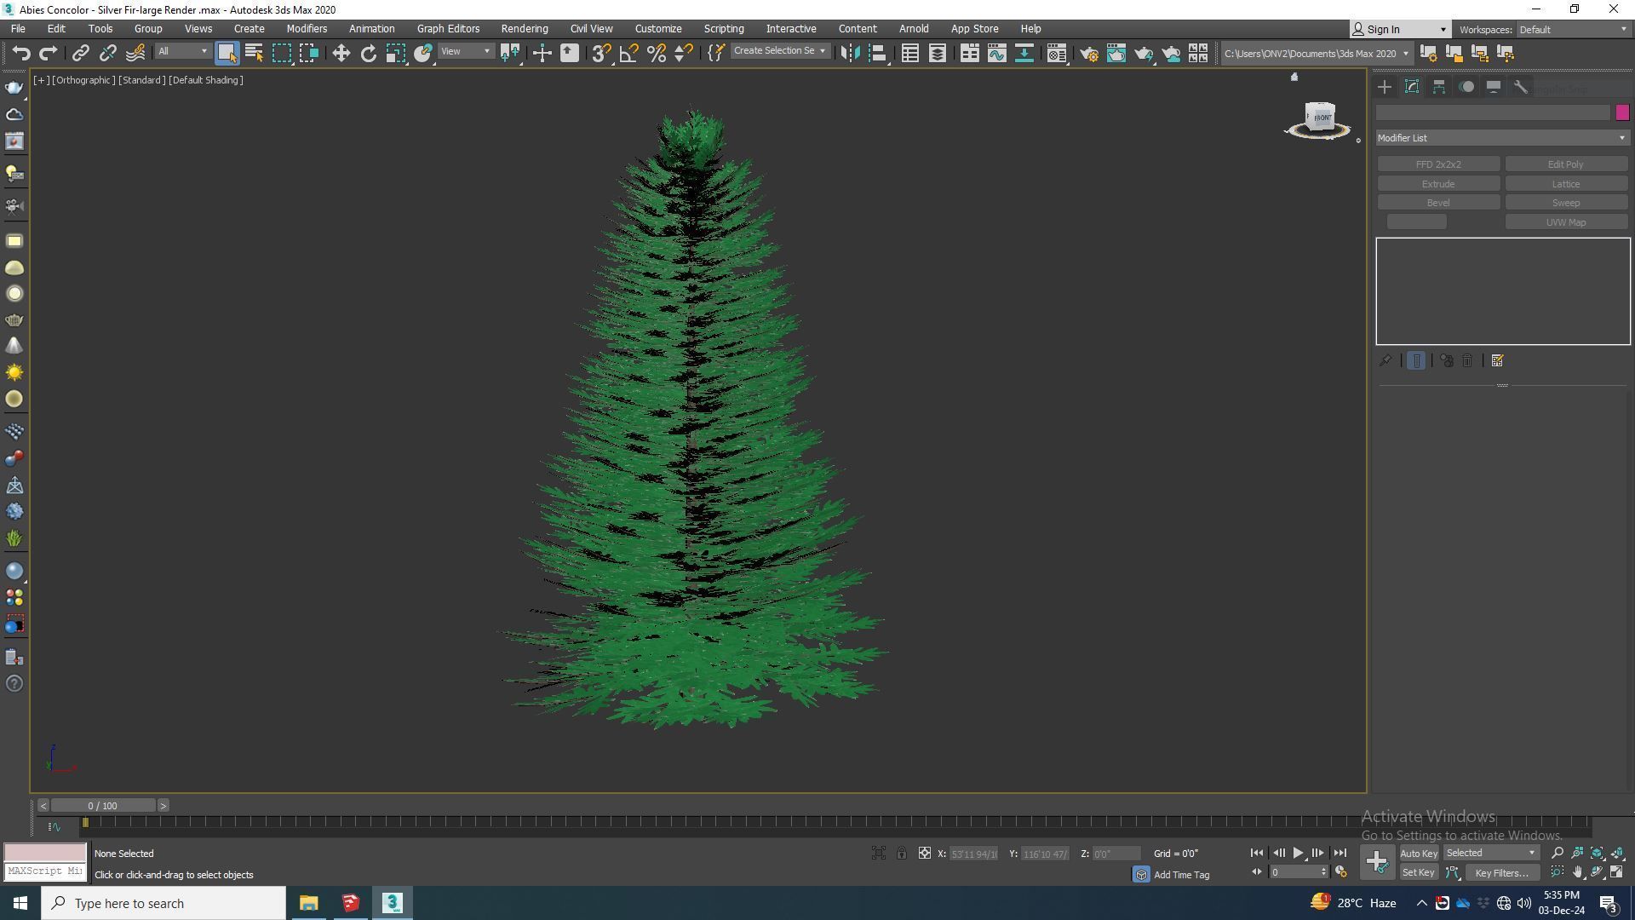The image size is (1635, 920).
Task: Toggle the Auto Key animation mode
Action: pos(1418,853)
